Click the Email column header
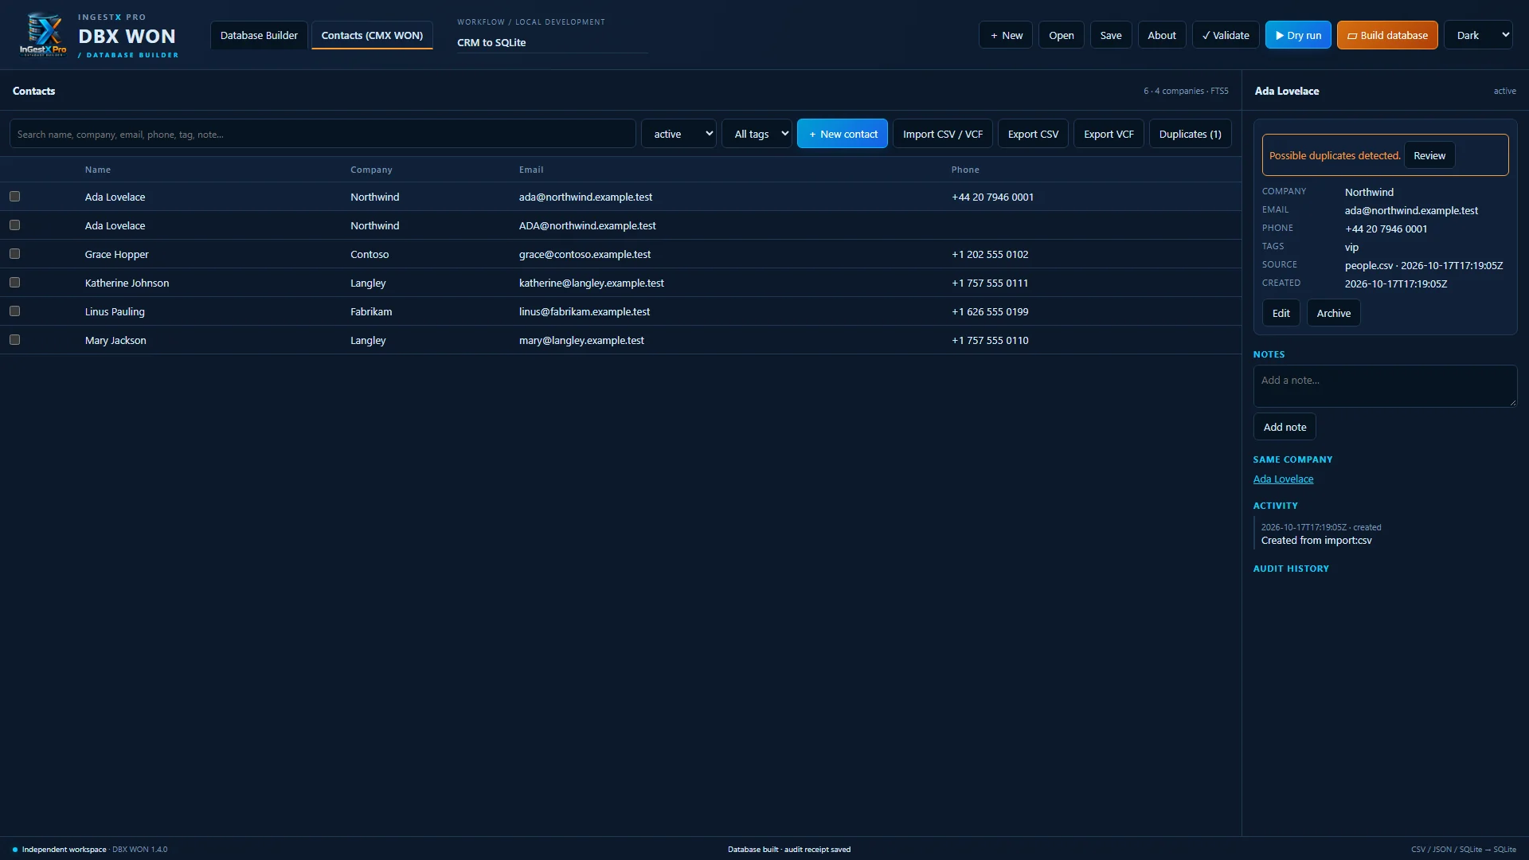 click(x=531, y=170)
